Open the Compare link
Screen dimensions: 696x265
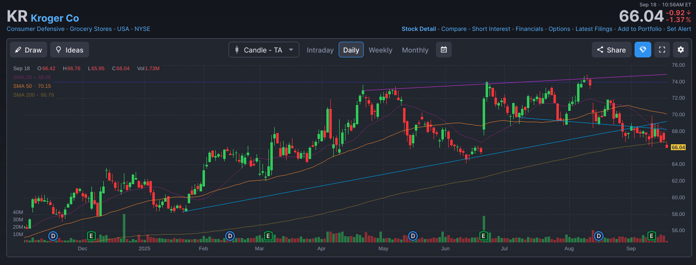tap(454, 29)
